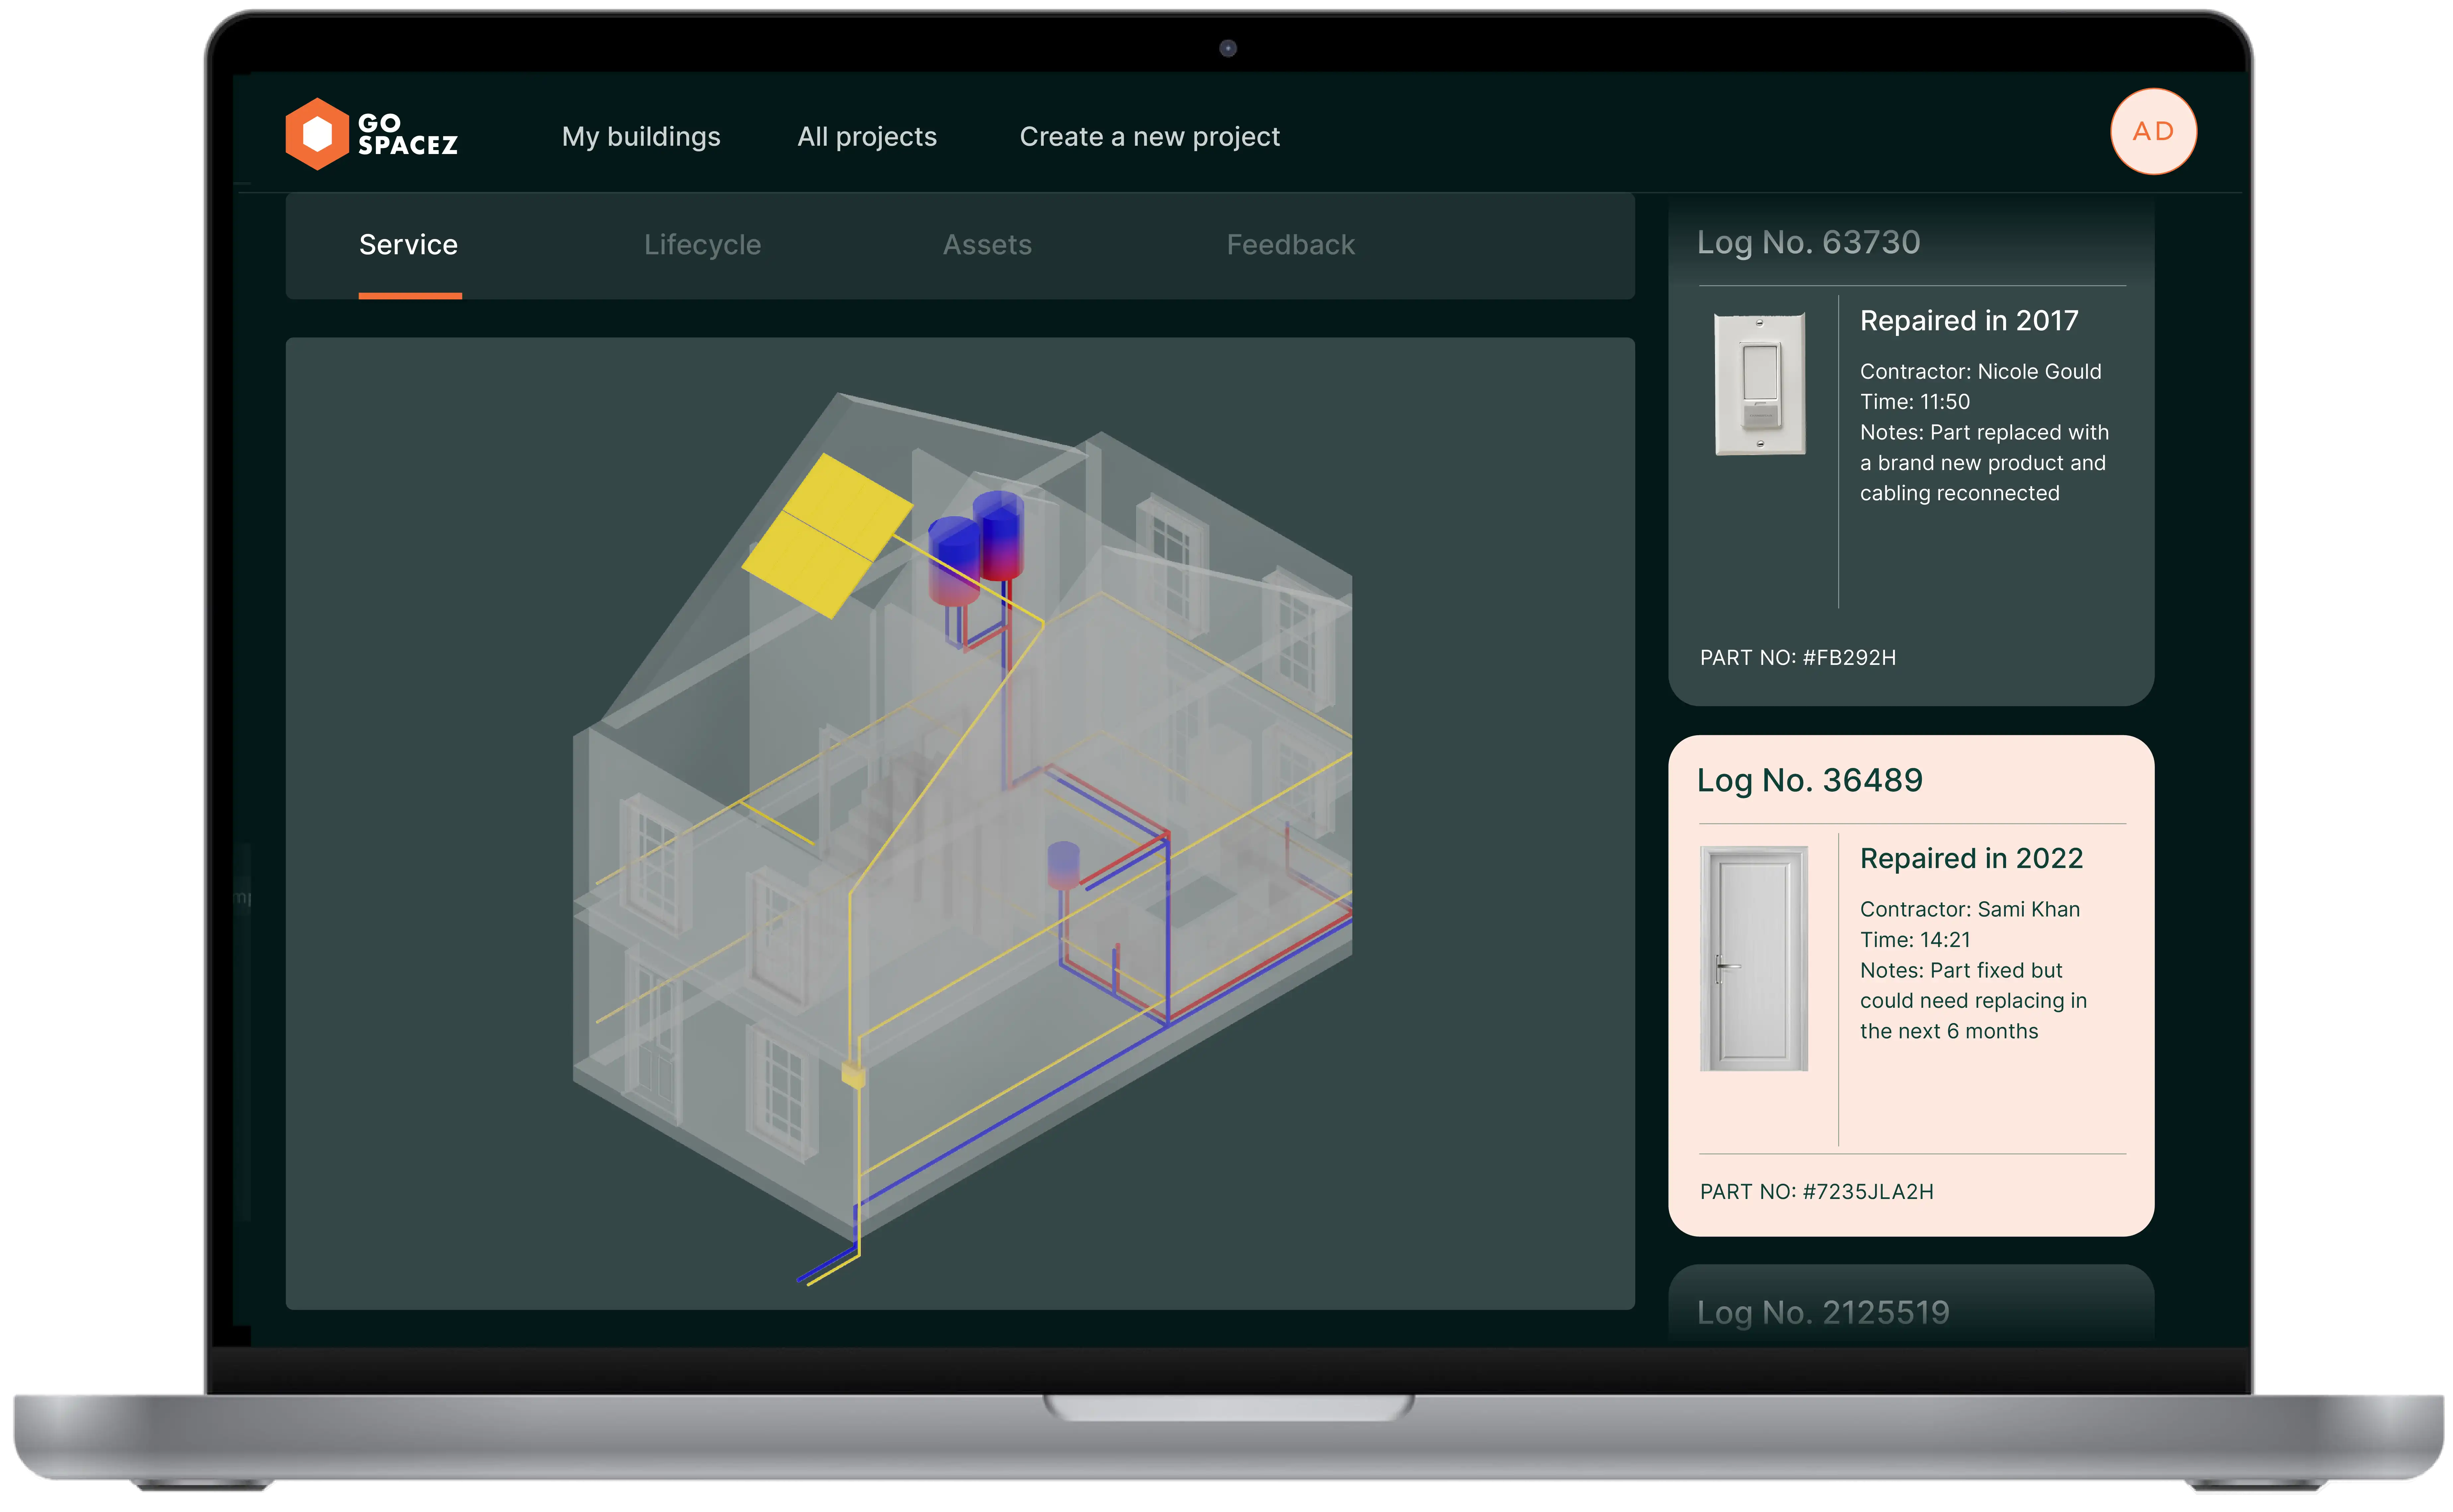Viewport: 2453px width, 1512px height.
Task: Open My buildings page
Action: coord(641,137)
